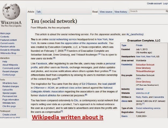Click Private link in infobox

139,45
